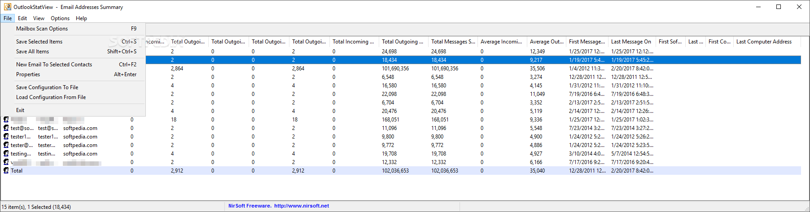The image size is (810, 212).
Task: Click the contact icon for test@so... row
Action: [6, 128]
